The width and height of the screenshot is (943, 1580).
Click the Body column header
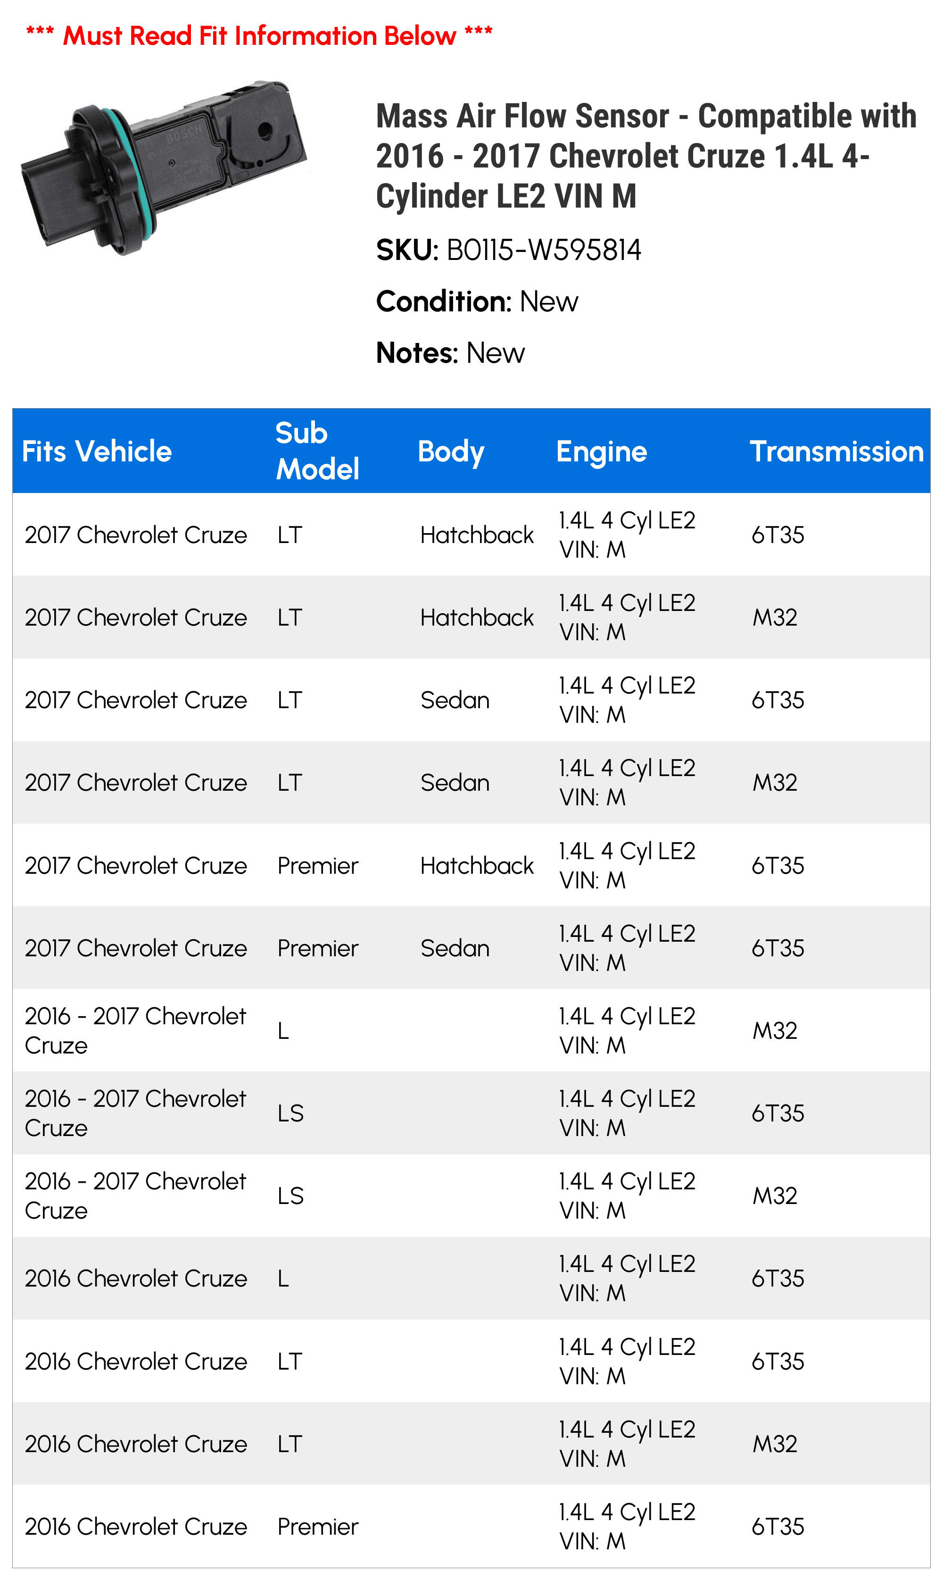[451, 451]
